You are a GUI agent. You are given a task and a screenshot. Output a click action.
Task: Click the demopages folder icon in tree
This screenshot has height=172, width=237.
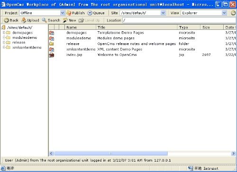click(8, 33)
